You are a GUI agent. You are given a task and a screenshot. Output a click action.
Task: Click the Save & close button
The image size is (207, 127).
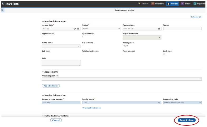tap(186, 120)
